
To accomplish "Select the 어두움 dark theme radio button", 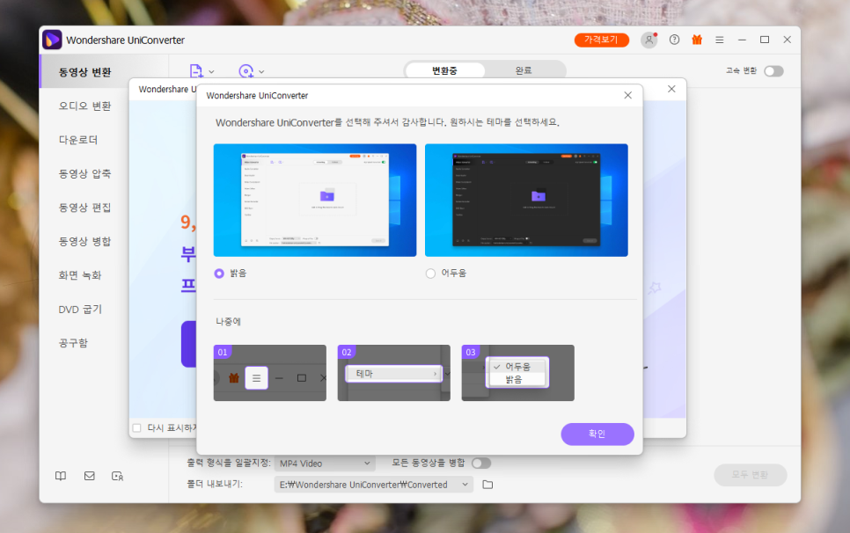I will coord(430,274).
